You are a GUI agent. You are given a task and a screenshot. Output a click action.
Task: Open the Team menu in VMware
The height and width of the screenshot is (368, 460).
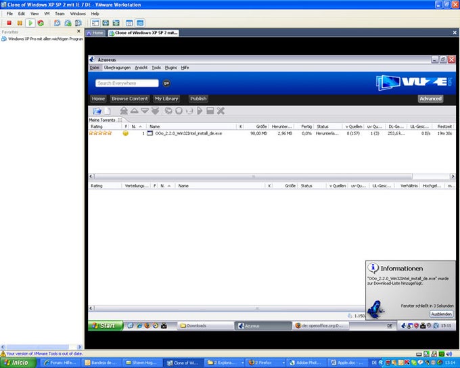(x=60, y=14)
